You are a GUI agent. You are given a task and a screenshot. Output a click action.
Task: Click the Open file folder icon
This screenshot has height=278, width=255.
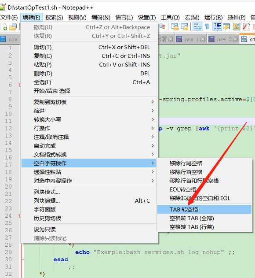point(13,27)
